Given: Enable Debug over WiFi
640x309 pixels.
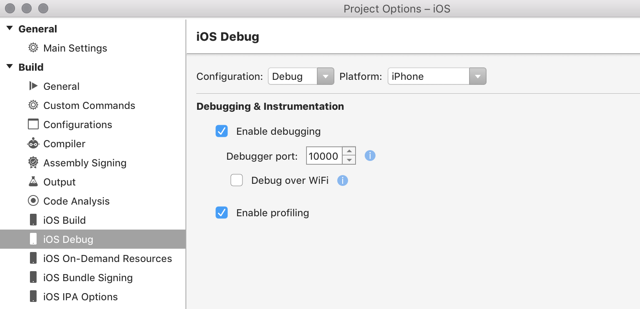Looking at the screenshot, I should (237, 180).
